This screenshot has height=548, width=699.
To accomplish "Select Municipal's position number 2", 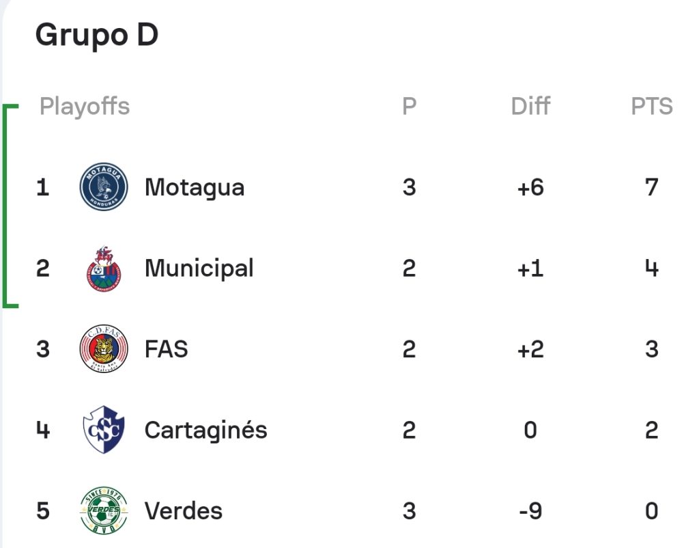I will pyautogui.click(x=43, y=269).
